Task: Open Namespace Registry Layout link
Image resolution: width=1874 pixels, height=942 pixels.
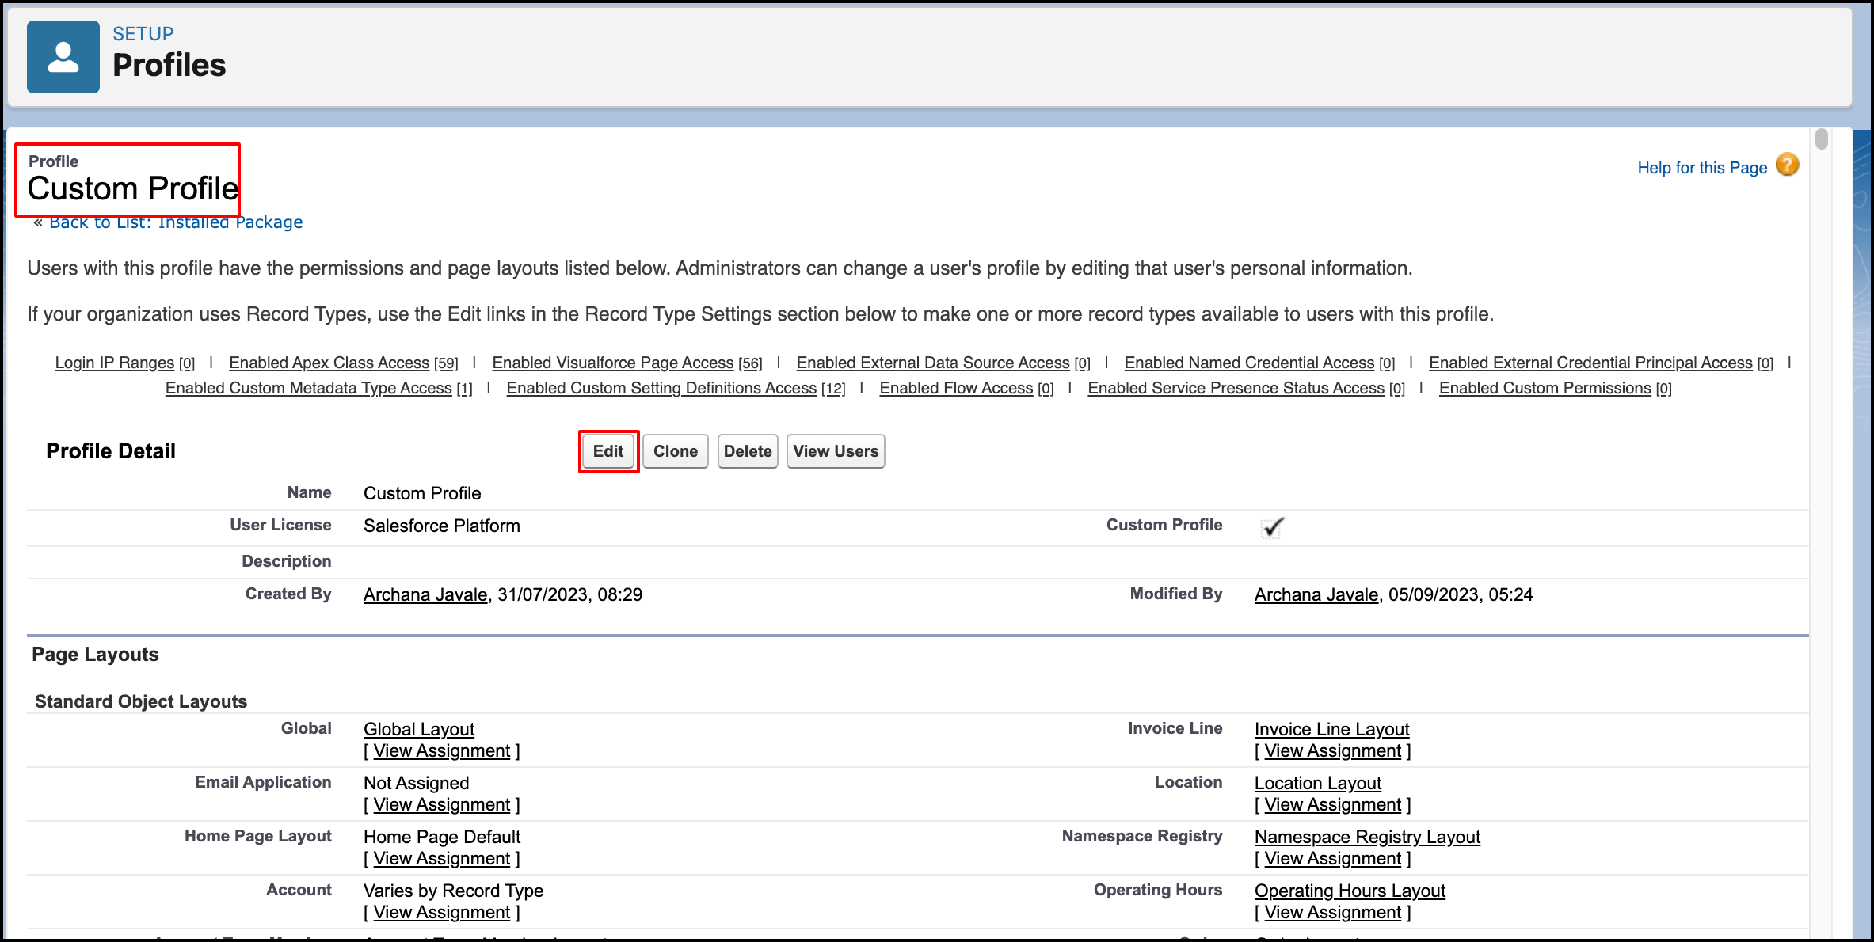Action: (x=1367, y=837)
